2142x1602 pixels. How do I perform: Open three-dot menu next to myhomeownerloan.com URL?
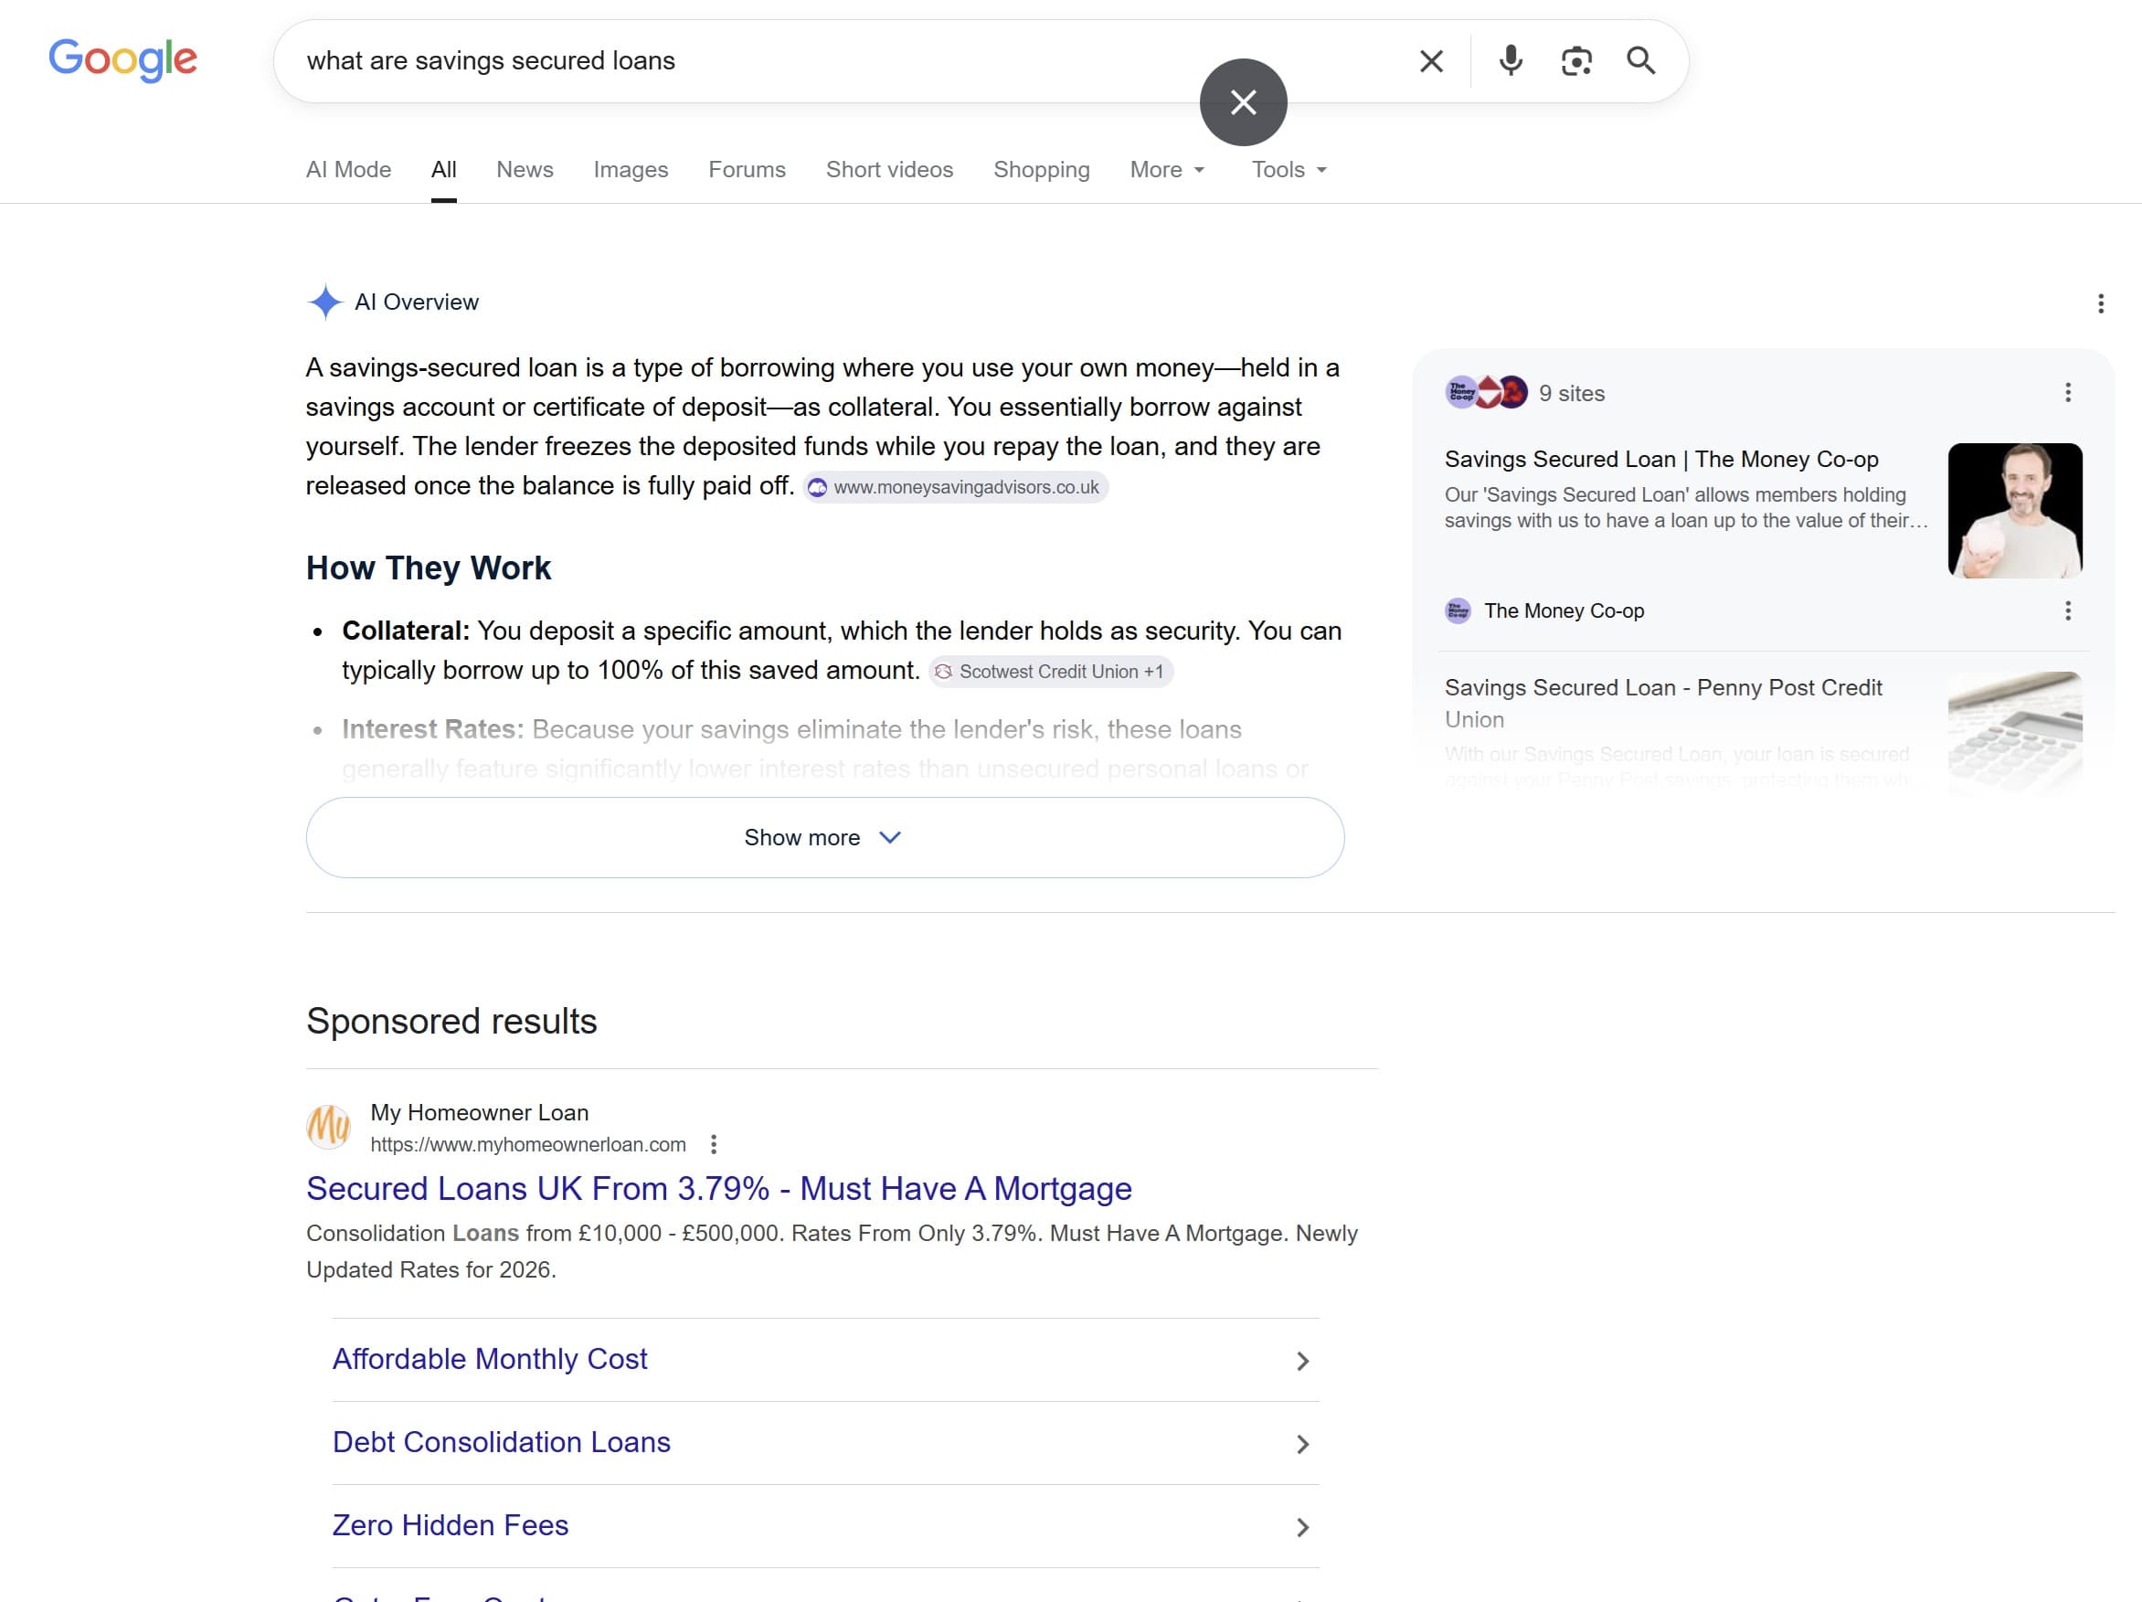(x=714, y=1145)
